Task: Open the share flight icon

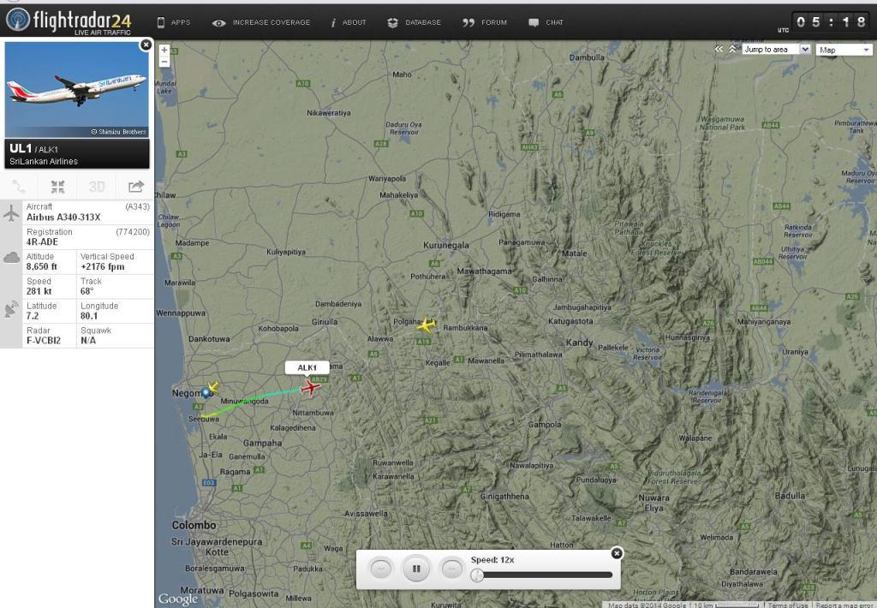Action: click(x=135, y=187)
